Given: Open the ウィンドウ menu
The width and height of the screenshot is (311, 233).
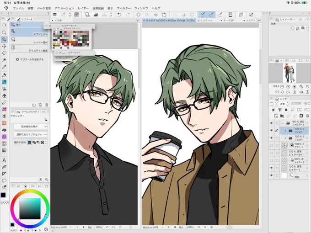Looking at the screenshot, I should tap(141, 8).
